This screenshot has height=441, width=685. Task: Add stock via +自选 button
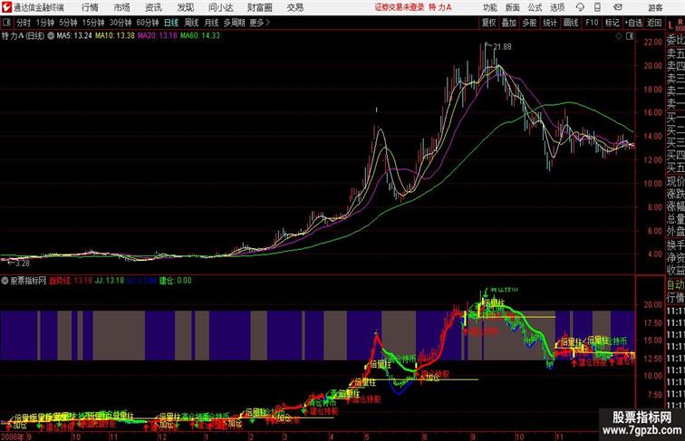click(x=633, y=23)
